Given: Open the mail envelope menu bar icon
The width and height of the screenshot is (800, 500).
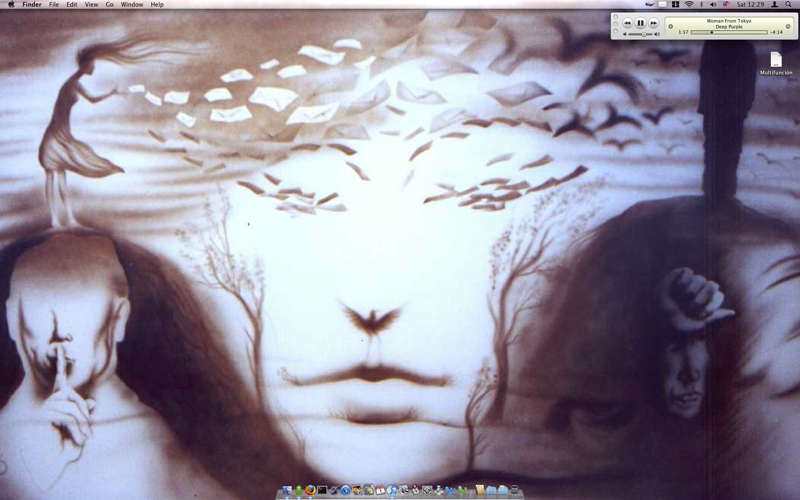Looking at the screenshot, I should click(x=662, y=5).
